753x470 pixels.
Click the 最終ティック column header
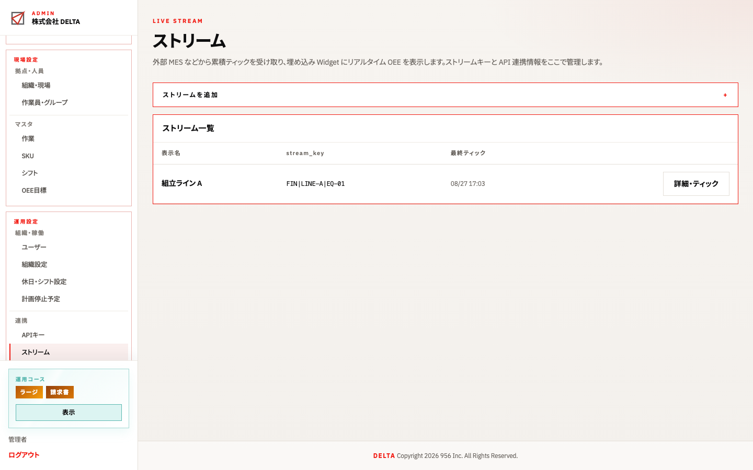468,153
